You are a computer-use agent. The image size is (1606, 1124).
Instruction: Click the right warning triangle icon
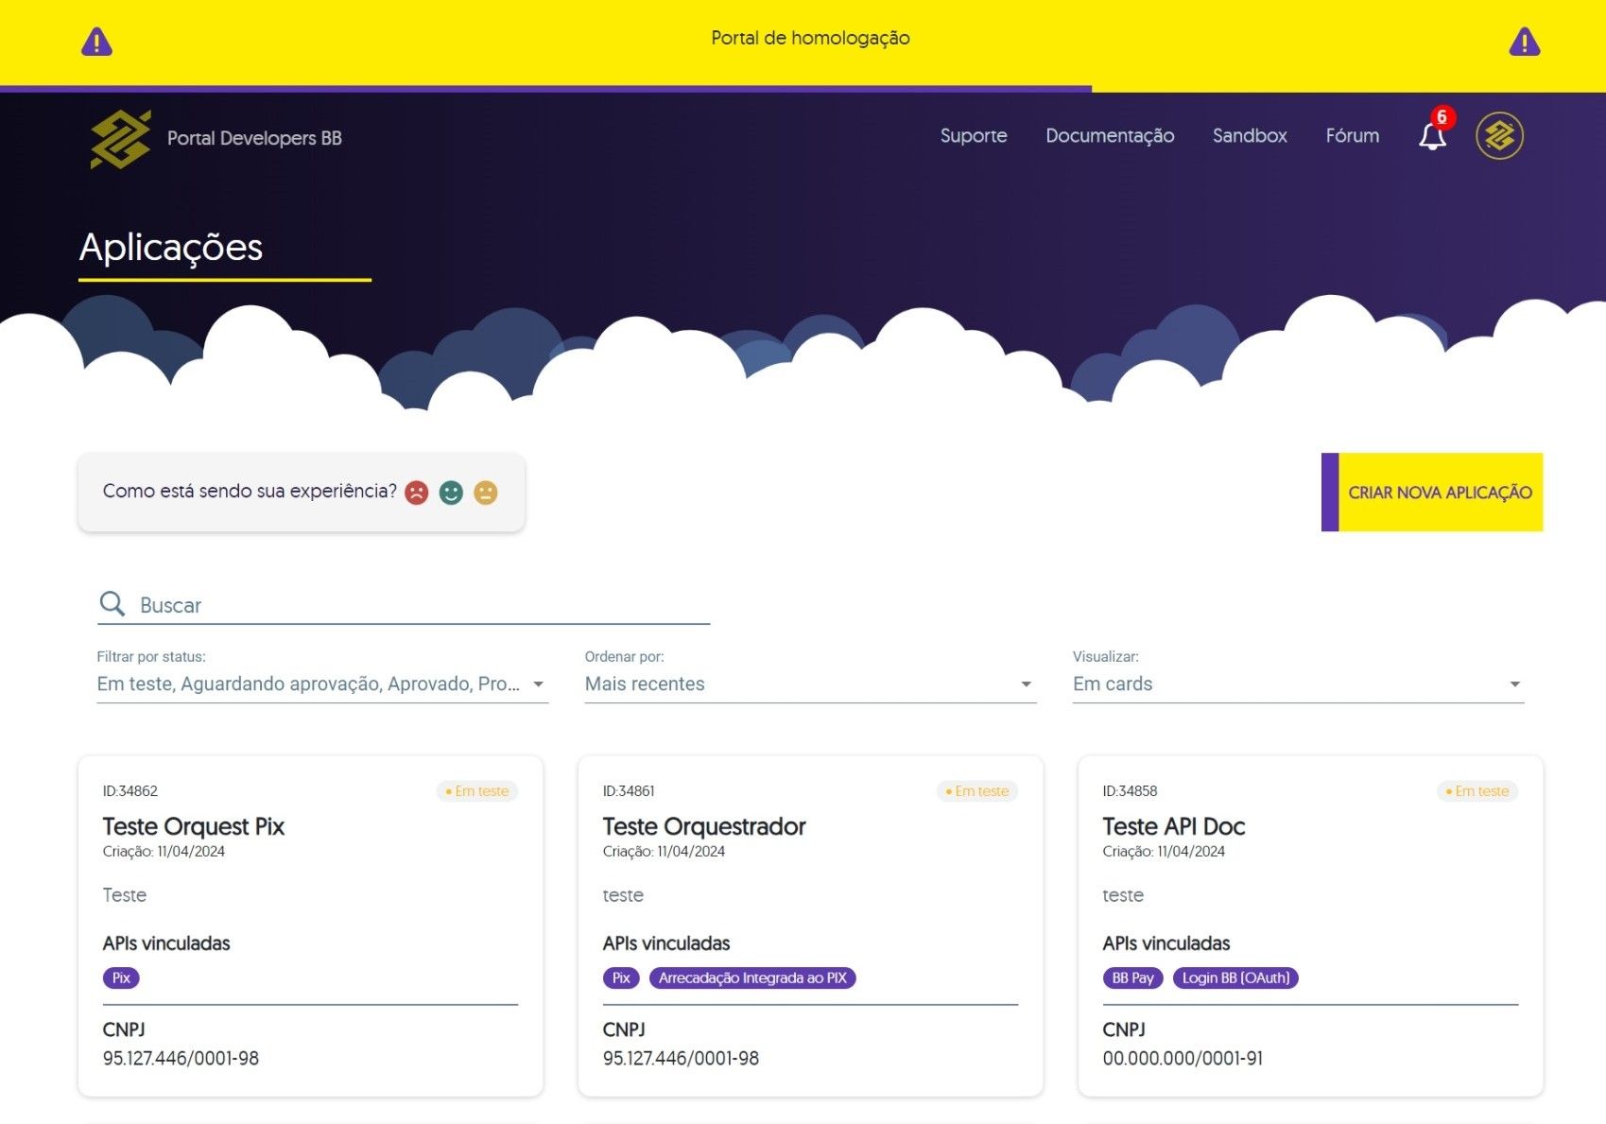(1524, 42)
